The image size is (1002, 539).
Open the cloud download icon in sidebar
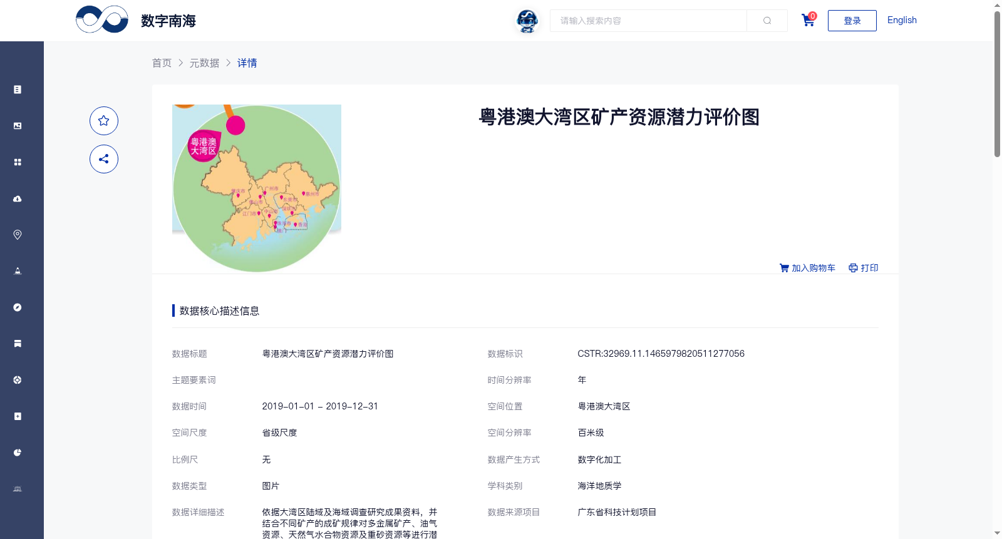coord(18,198)
